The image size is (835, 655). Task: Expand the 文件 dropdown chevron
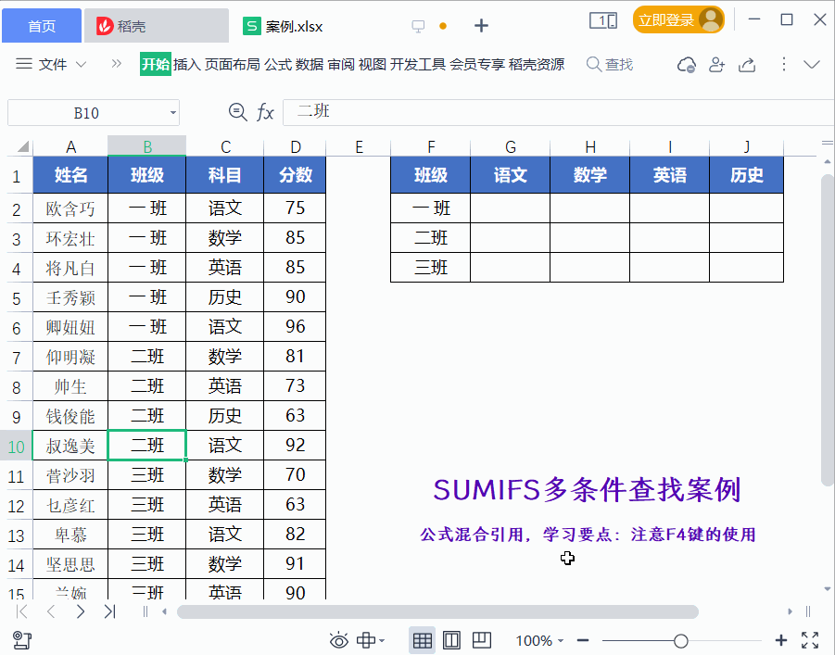click(x=81, y=65)
